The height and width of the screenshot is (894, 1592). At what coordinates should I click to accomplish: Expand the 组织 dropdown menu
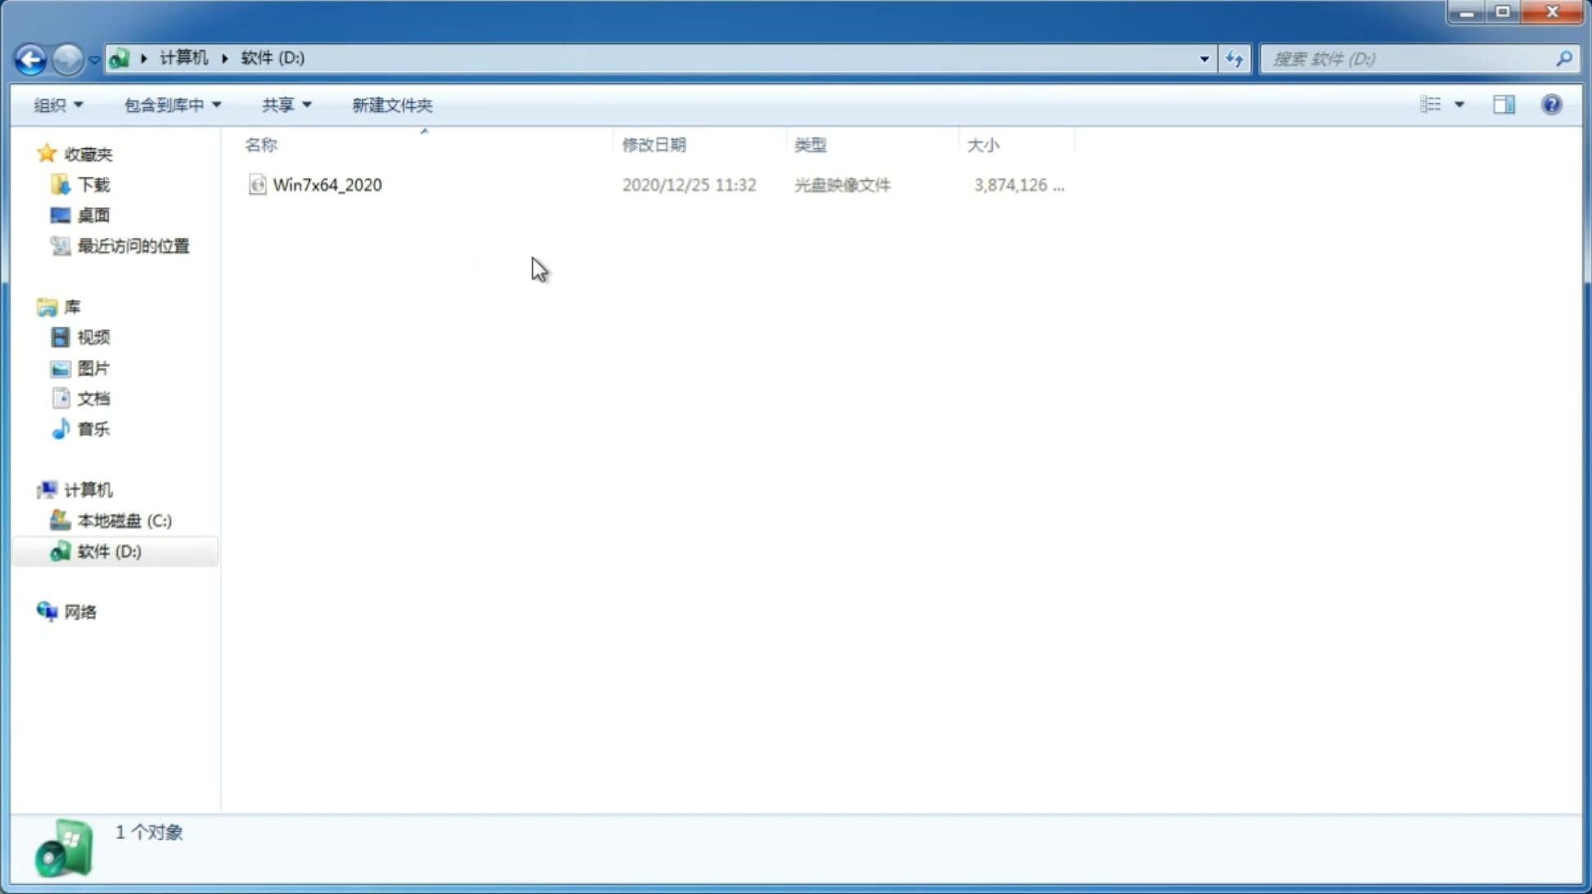pyautogui.click(x=57, y=104)
